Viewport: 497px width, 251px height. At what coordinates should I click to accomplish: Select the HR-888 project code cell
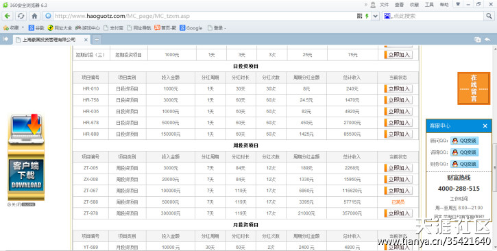(x=90, y=134)
